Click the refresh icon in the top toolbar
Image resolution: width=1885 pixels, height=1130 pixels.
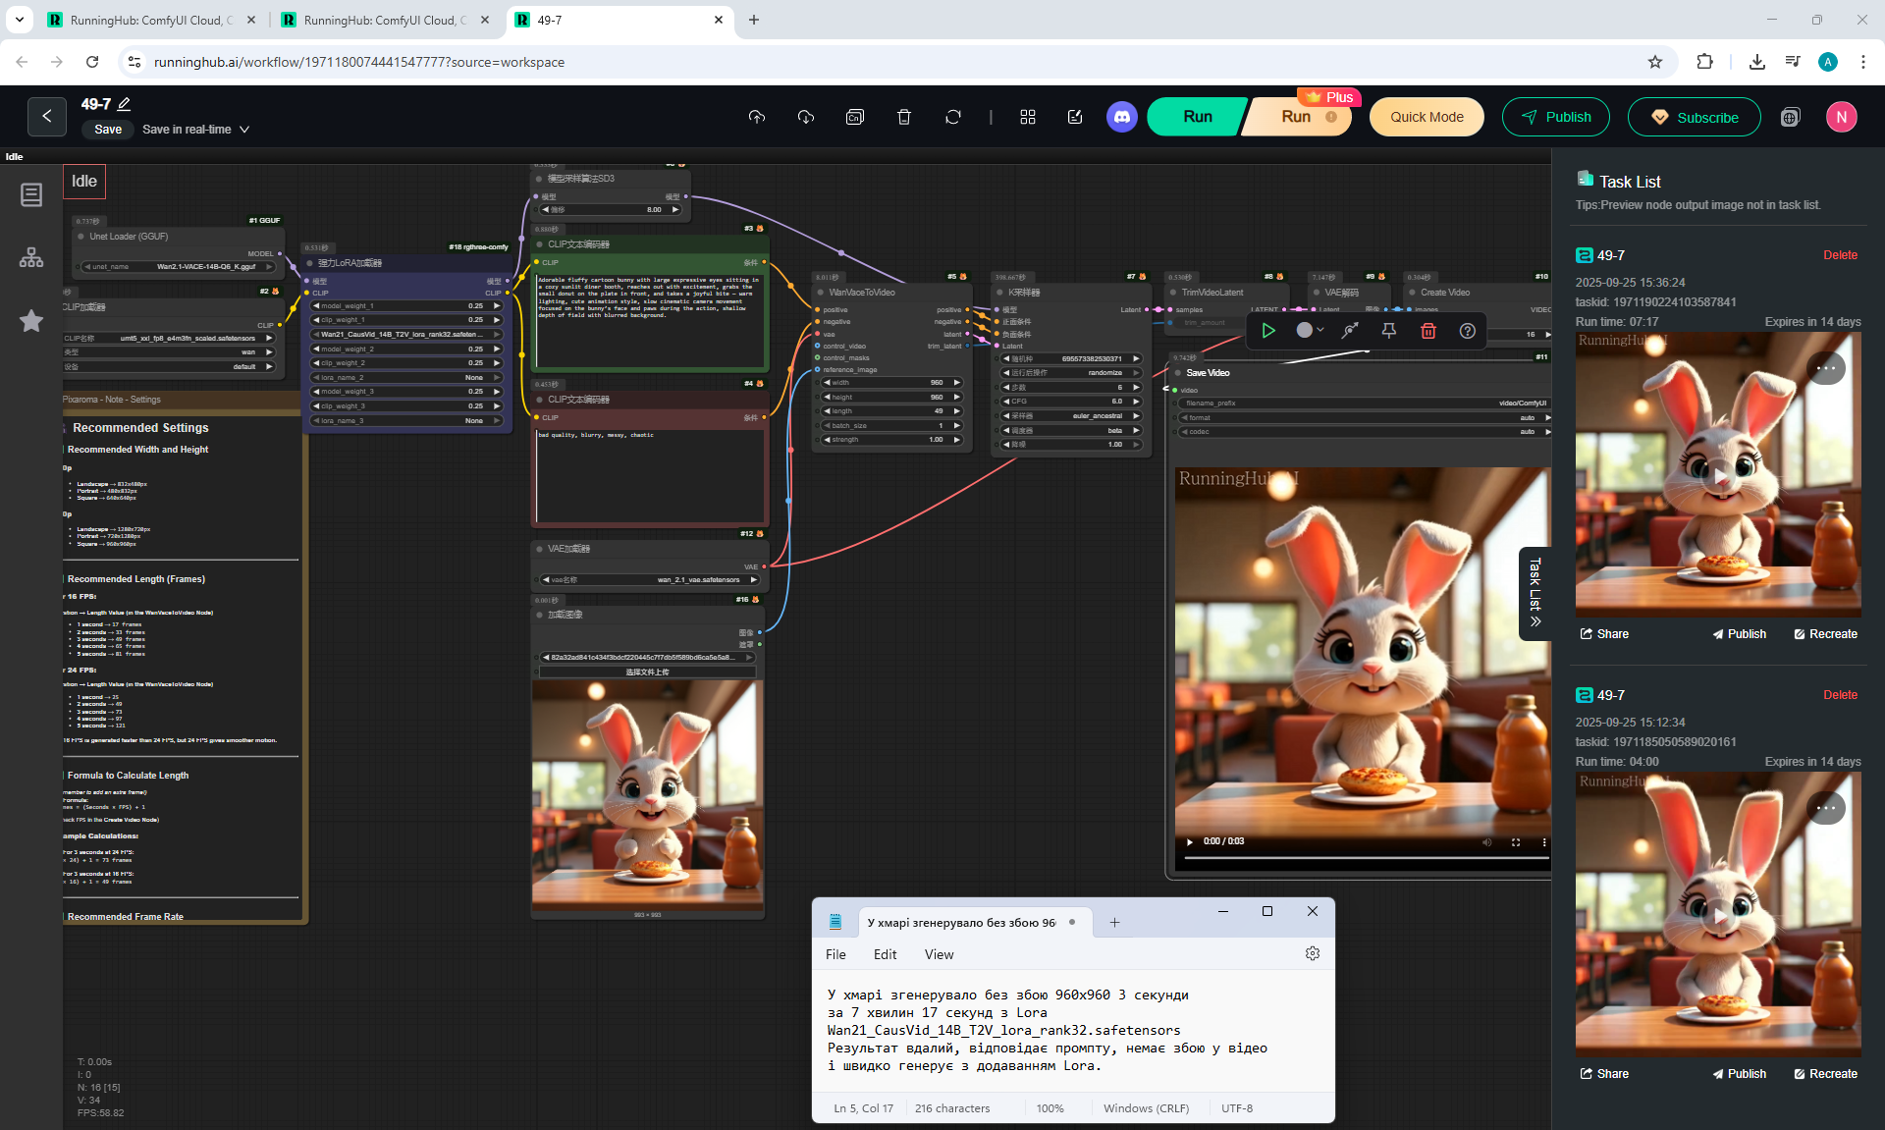tap(952, 117)
